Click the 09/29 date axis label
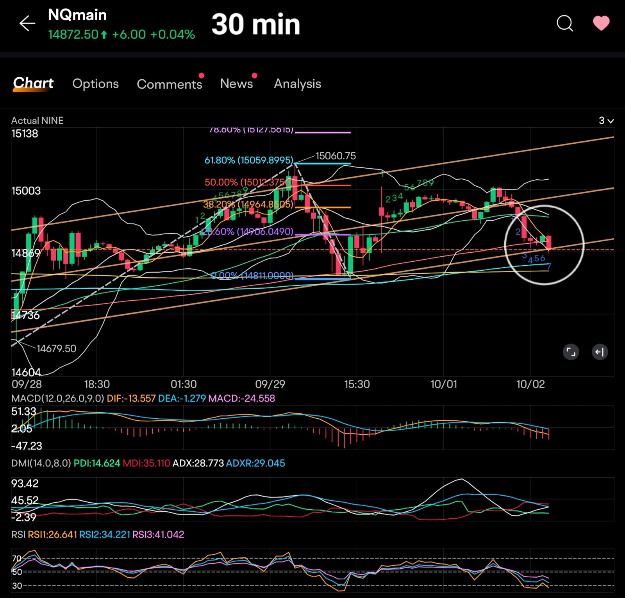Image resolution: width=625 pixels, height=598 pixels. 270,384
